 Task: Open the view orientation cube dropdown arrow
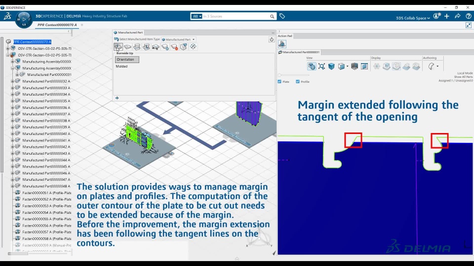[347, 66]
